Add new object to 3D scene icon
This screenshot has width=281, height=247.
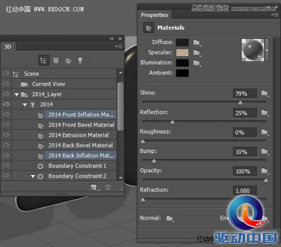point(94,187)
